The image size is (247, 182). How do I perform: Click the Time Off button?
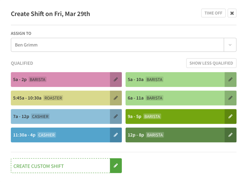[x=214, y=13]
